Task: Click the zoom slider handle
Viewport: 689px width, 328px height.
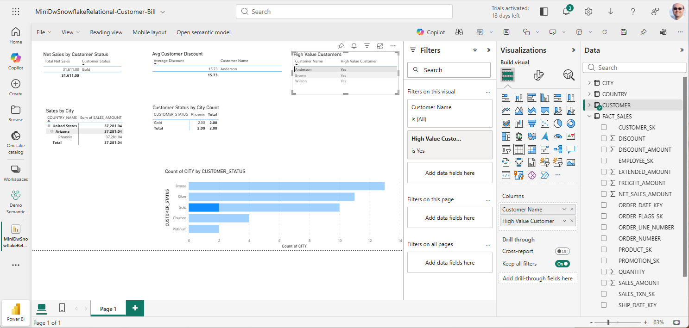Action: 608,322
